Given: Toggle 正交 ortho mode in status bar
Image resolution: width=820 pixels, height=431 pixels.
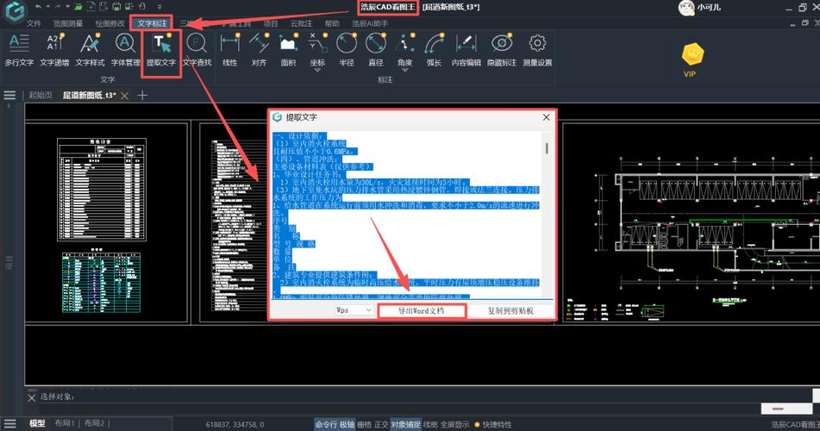Looking at the screenshot, I should 381,424.
